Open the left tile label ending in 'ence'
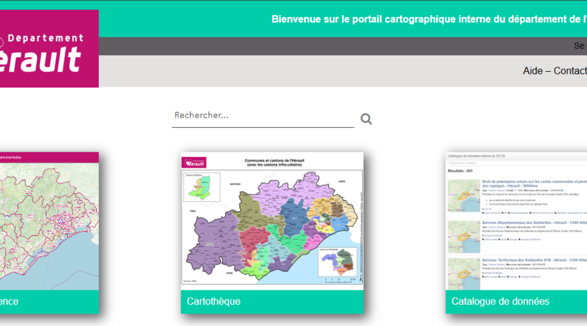 (9, 301)
